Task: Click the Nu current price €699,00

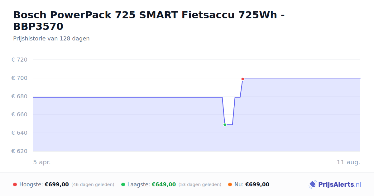Action: pyautogui.click(x=257, y=184)
